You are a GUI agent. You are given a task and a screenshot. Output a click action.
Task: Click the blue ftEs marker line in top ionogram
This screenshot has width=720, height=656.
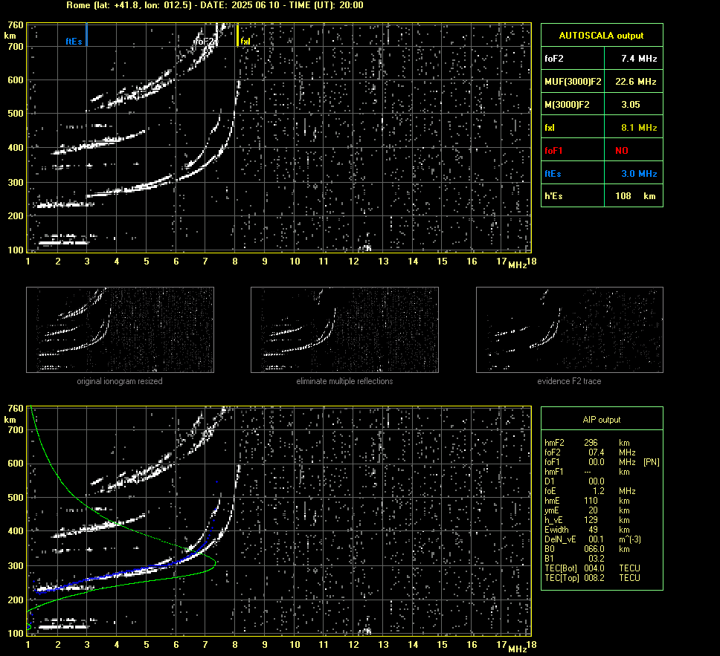click(x=87, y=34)
